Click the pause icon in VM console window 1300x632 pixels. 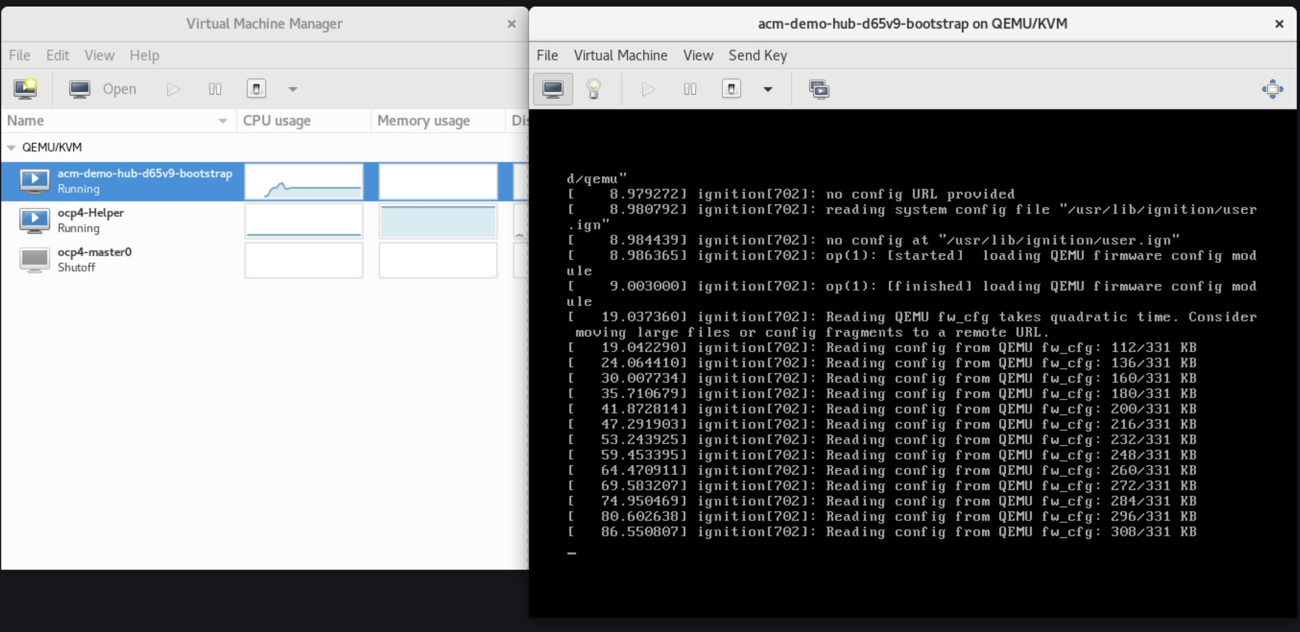690,89
